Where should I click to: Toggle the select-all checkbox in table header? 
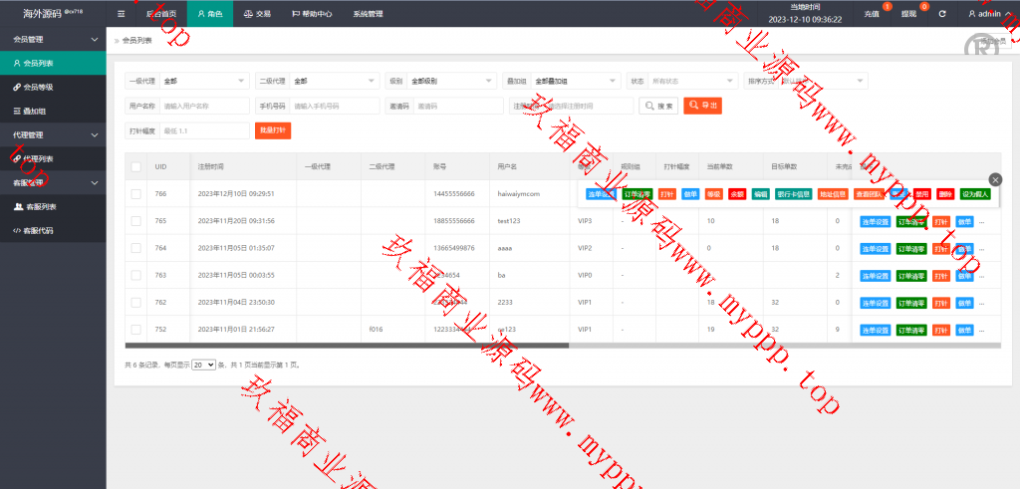pyautogui.click(x=135, y=166)
